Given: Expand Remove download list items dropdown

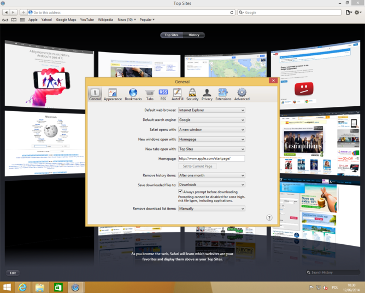Looking at the screenshot, I should point(211,209).
